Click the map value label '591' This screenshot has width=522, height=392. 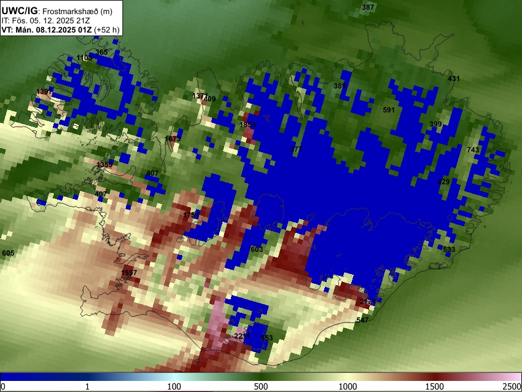(x=389, y=110)
